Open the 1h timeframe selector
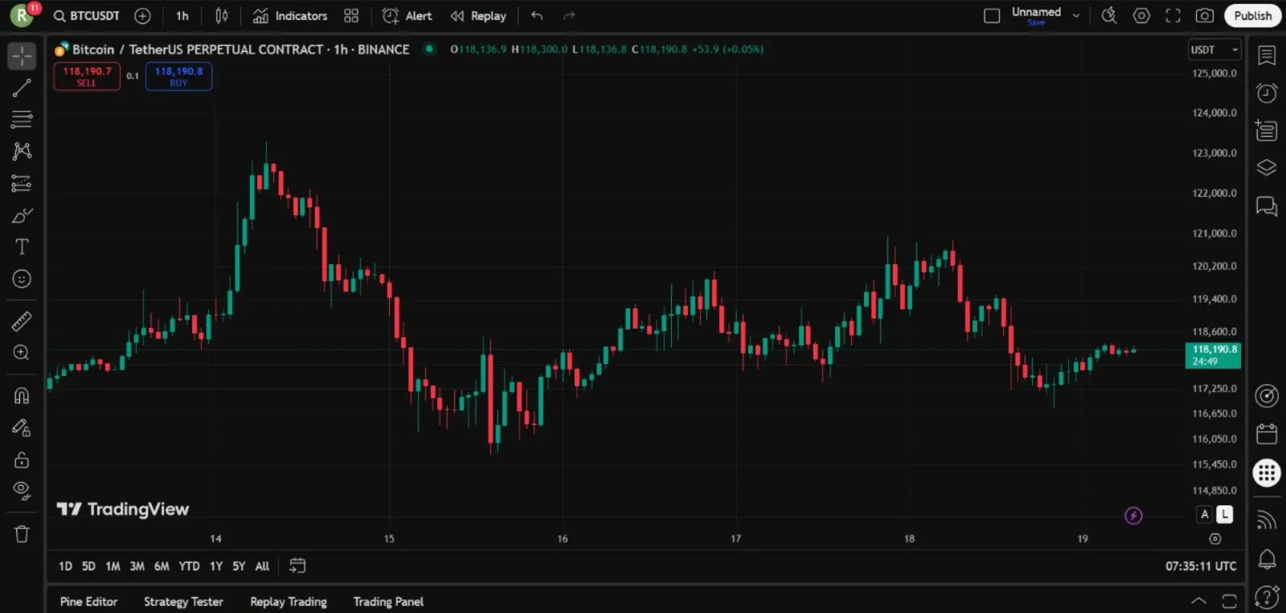 tap(182, 16)
